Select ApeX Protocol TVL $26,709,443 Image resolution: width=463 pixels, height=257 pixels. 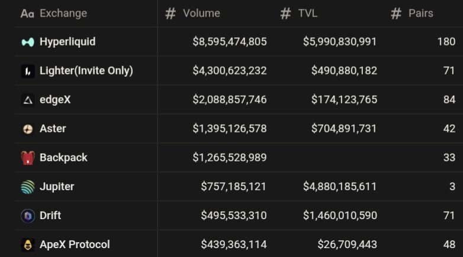(x=347, y=245)
